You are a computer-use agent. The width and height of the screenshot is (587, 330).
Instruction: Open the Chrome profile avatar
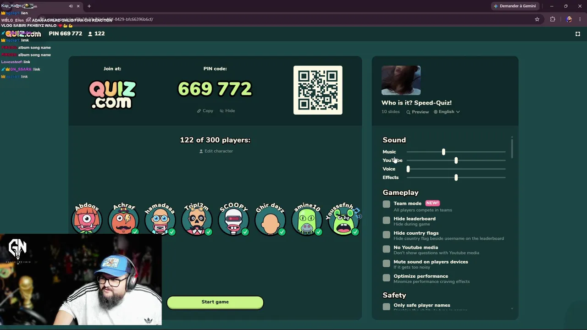pos(569,19)
